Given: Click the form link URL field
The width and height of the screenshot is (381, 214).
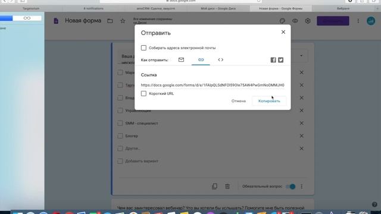Looking at the screenshot, I should (x=213, y=85).
